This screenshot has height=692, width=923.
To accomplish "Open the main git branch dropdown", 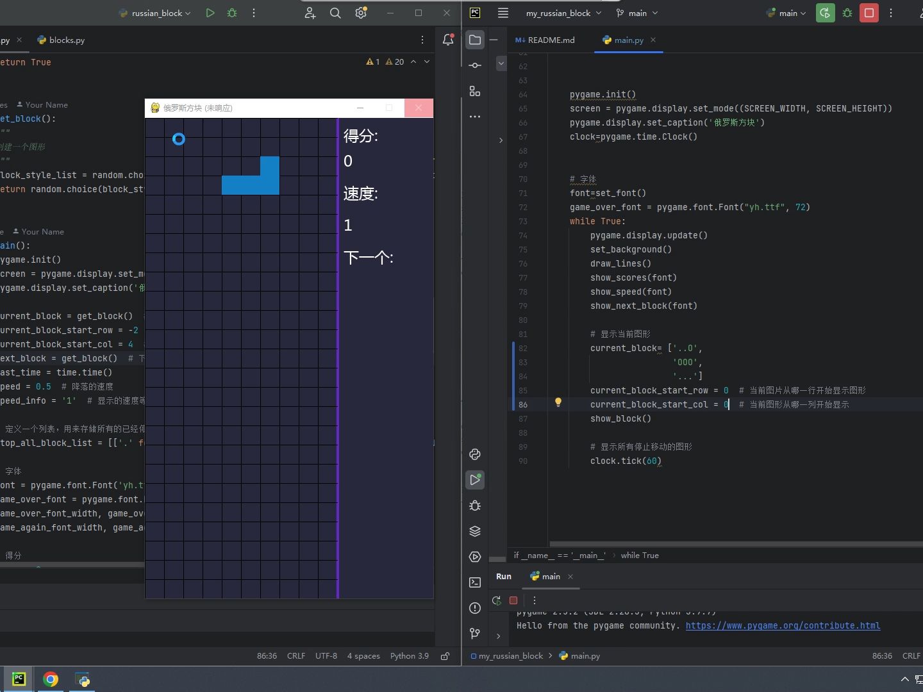I will [x=637, y=13].
